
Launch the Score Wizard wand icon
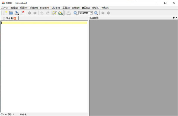pyautogui.click(x=55, y=13)
